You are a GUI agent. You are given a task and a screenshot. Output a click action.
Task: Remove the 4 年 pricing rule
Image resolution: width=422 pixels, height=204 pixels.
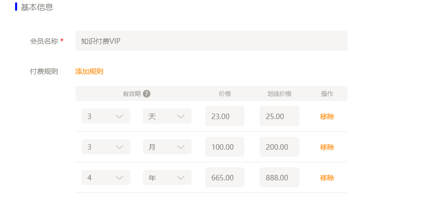pyautogui.click(x=327, y=178)
